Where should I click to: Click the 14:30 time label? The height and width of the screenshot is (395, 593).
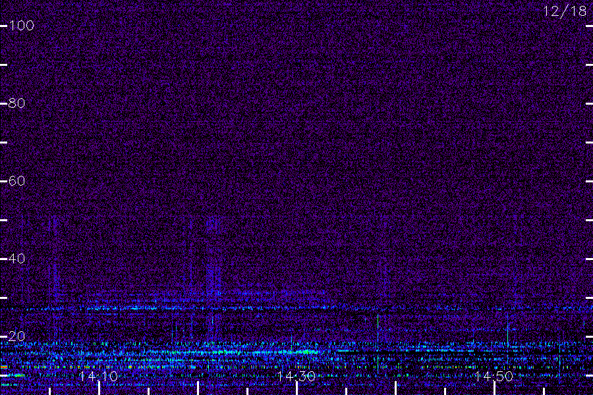[x=296, y=376]
